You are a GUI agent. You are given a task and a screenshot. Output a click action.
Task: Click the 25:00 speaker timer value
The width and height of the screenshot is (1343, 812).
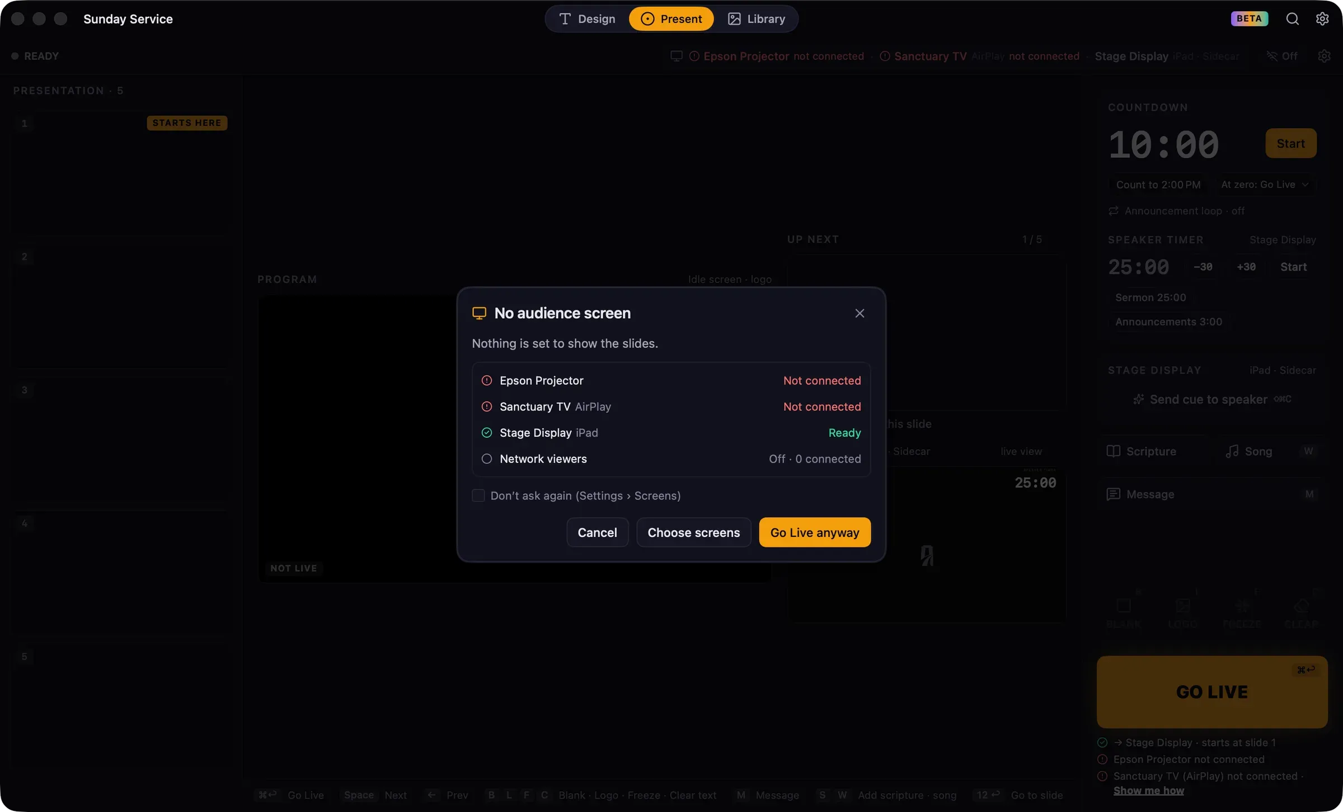pos(1138,267)
